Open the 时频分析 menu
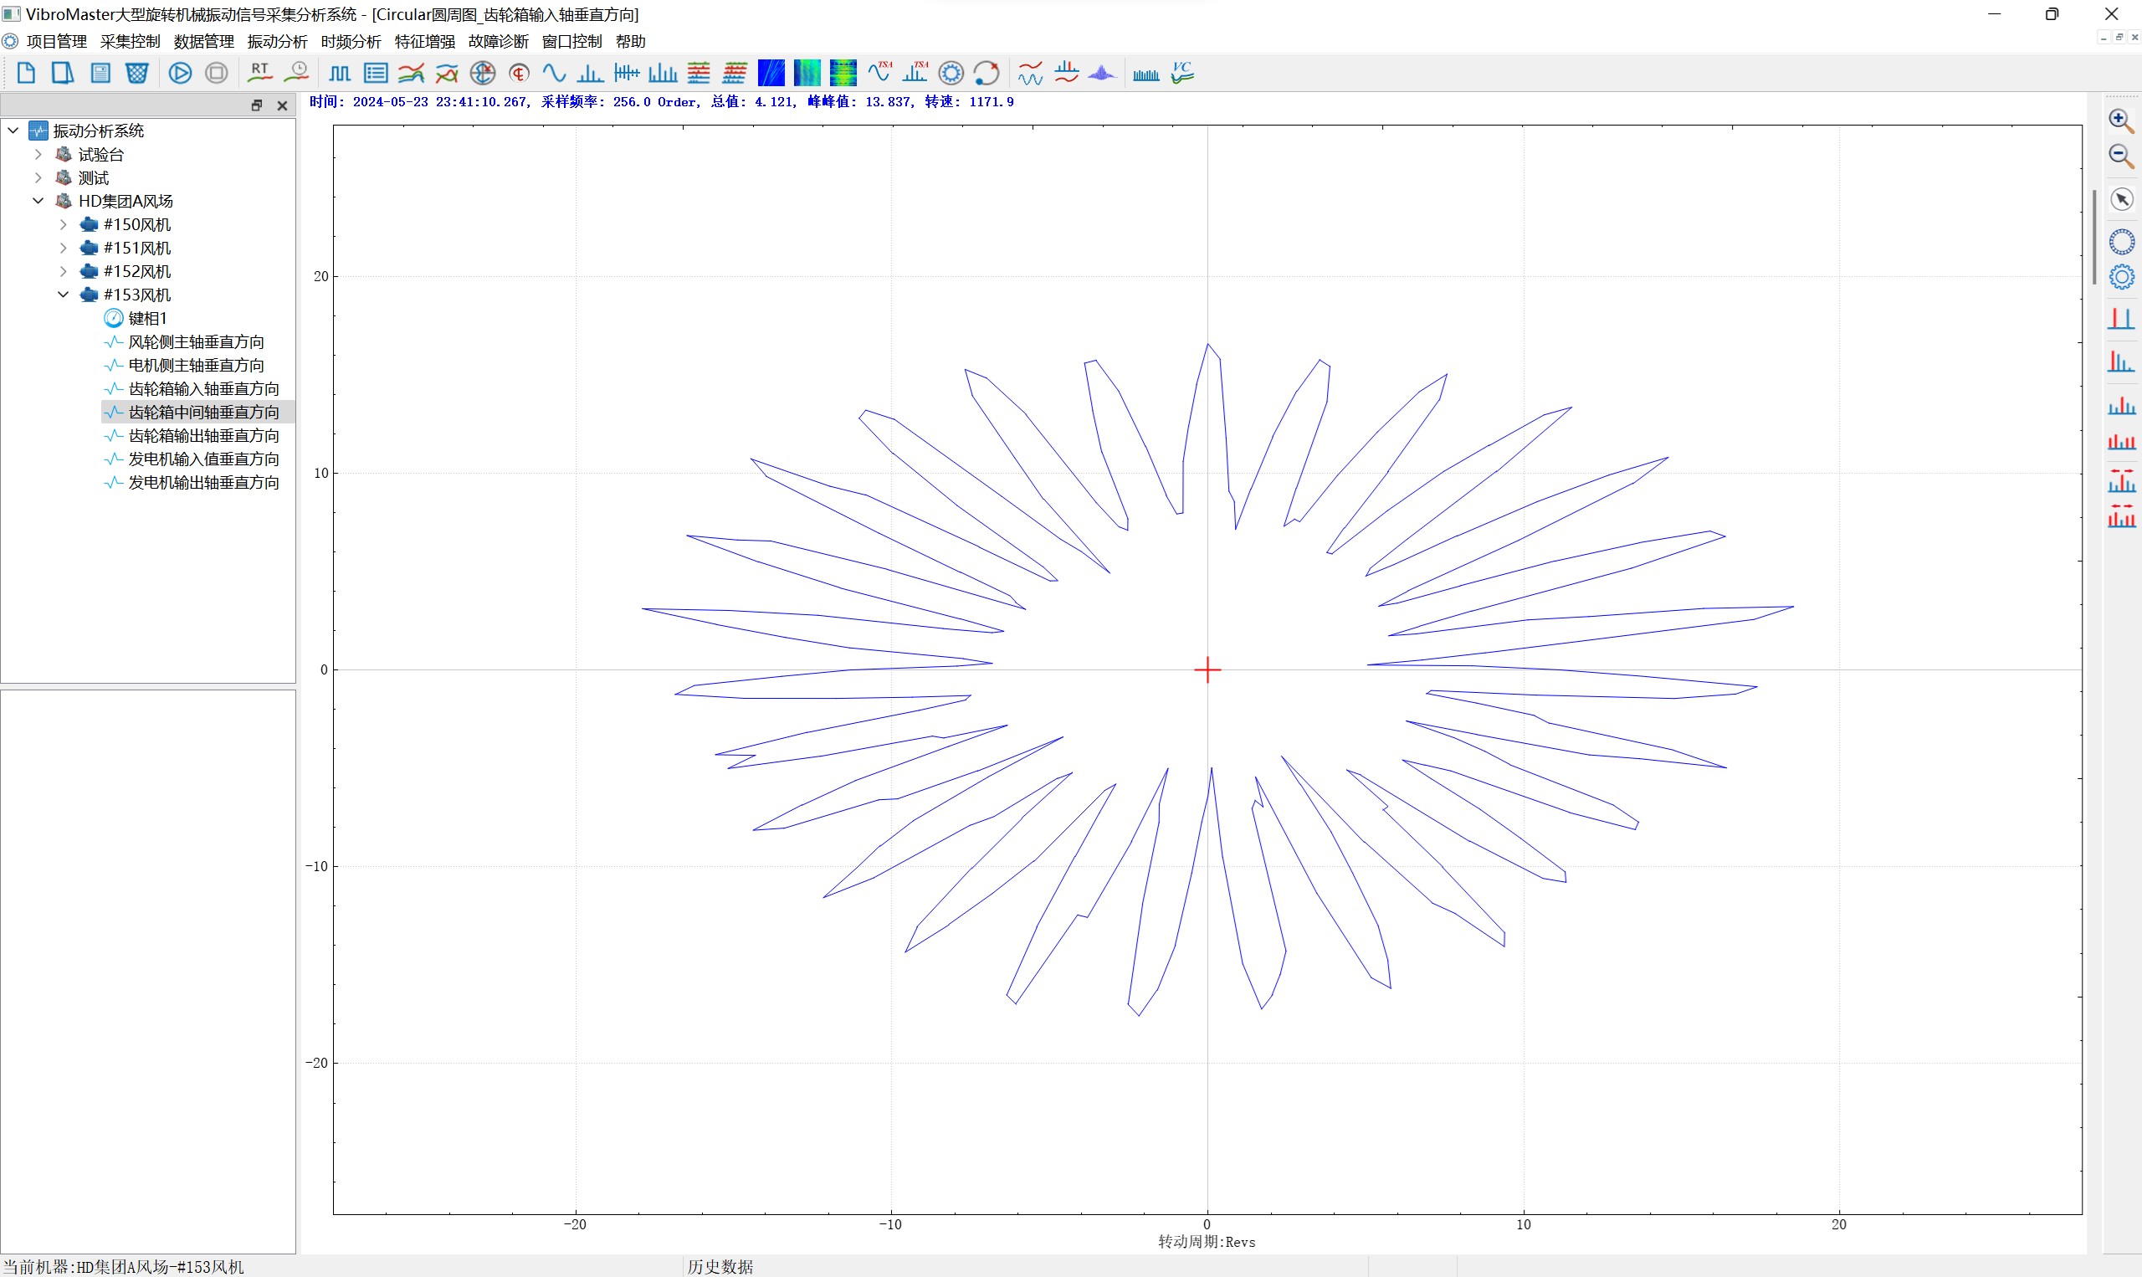The height and width of the screenshot is (1277, 2142). [351, 41]
